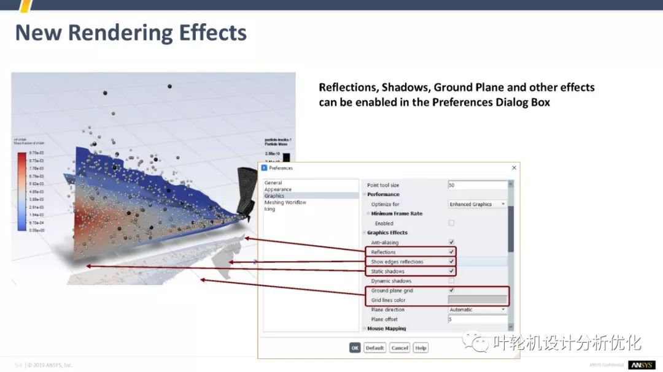
Task: Click the Point tool size input field
Action: 477,185
